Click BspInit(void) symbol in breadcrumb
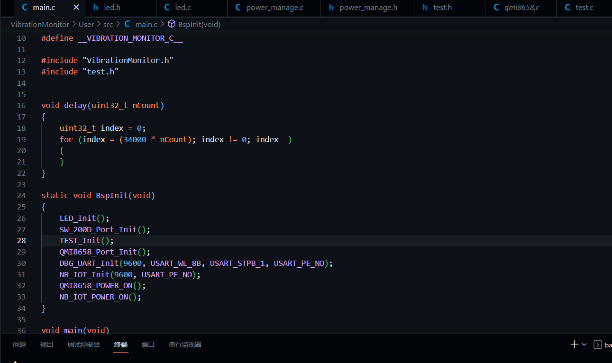 click(x=199, y=24)
